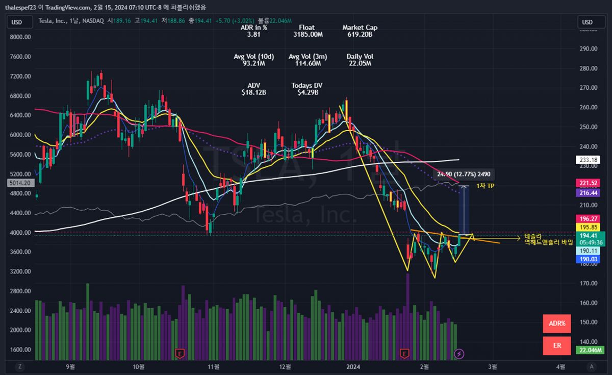The width and height of the screenshot is (612, 375).
Task: Click the earnings E marker near November
Action: click(x=180, y=353)
